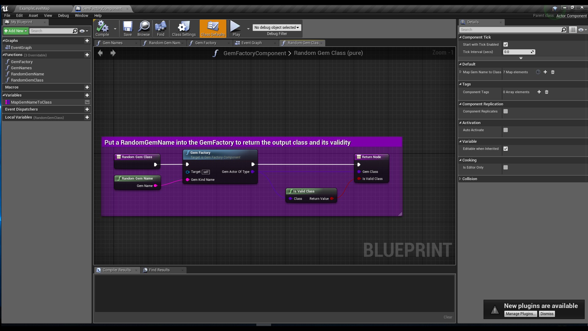Open the No debug object selected dropdown

[277, 27]
